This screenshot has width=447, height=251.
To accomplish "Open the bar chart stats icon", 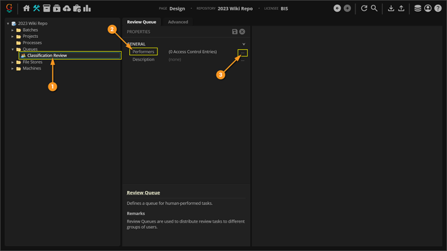I will [87, 8].
